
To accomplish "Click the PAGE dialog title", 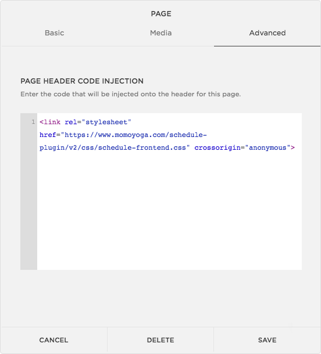I will coord(161,14).
